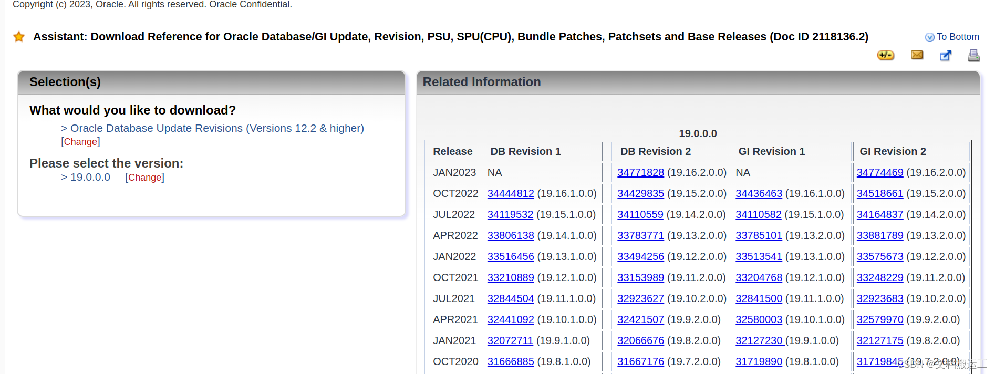The width and height of the screenshot is (995, 374).
Task: Open document in new window icon
Action: (x=946, y=55)
